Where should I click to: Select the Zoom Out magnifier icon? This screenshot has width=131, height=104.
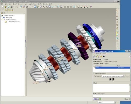(x=47, y=7)
